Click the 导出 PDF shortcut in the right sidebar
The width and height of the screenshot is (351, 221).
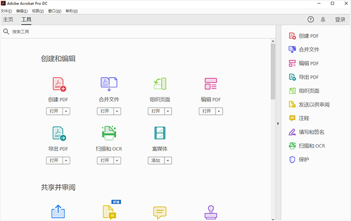304,77
